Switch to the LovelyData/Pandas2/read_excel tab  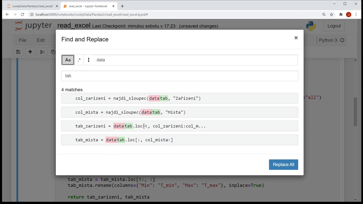pyautogui.click(x=31, y=6)
